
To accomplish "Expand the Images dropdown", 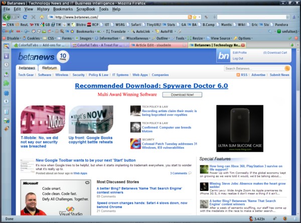I will click(84, 38).
